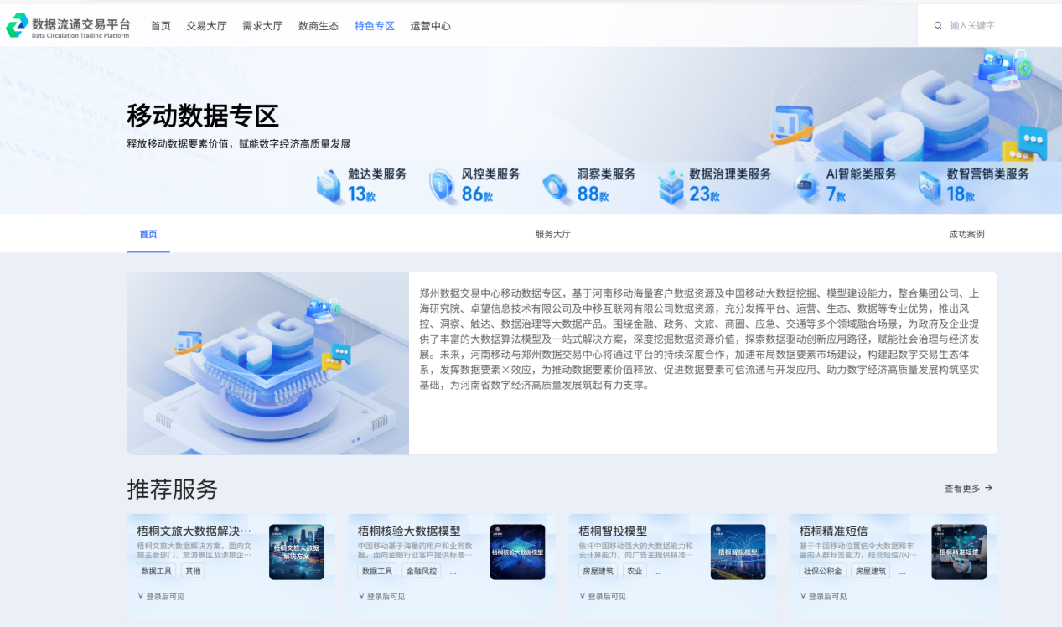Image resolution: width=1062 pixels, height=627 pixels.
Task: Click the 梧桐文旅大数据解决方案 thumbnail
Action: point(297,552)
